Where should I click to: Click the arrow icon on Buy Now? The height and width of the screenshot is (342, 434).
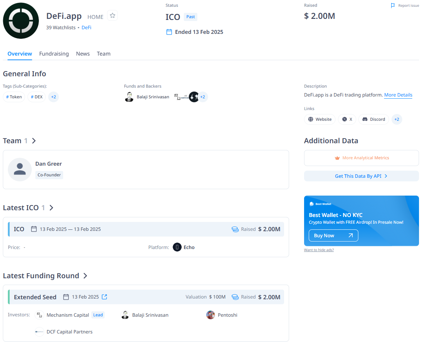point(350,235)
